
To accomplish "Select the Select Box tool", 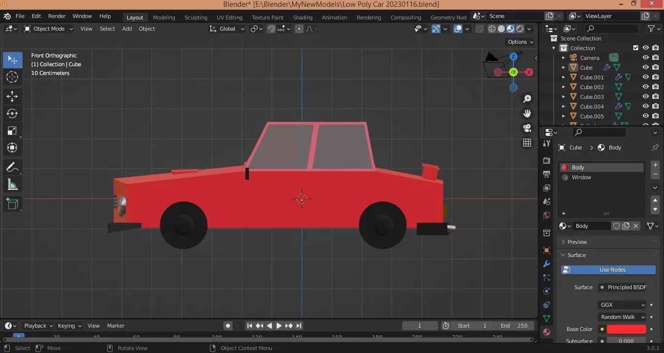I will 13,60.
